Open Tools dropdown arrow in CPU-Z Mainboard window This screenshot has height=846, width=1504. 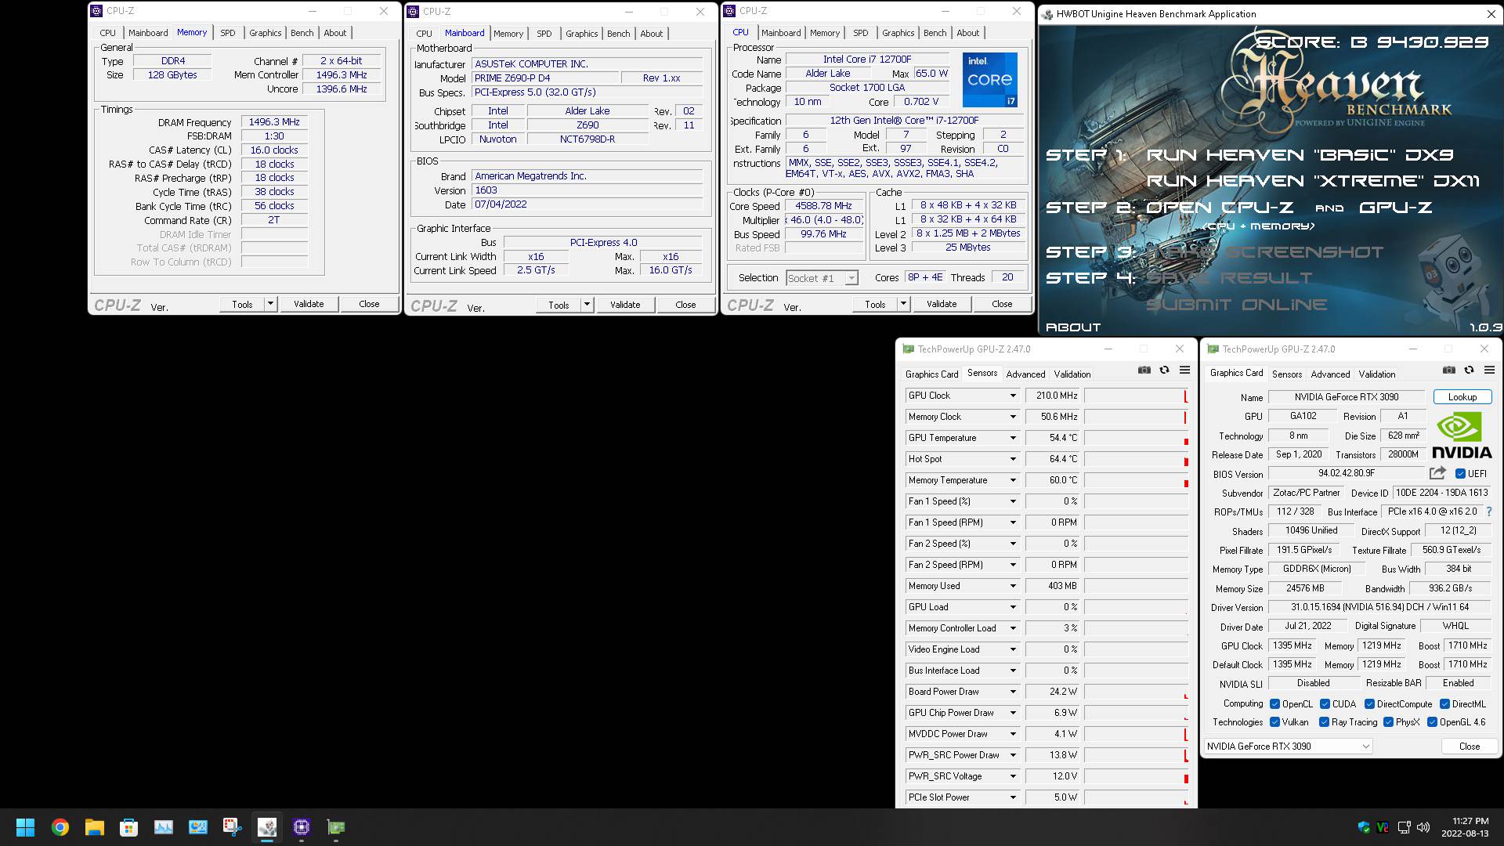click(587, 305)
